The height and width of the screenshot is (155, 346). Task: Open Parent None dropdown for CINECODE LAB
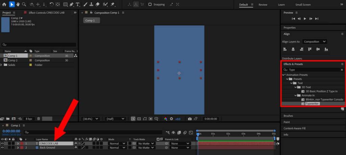coord(180,143)
